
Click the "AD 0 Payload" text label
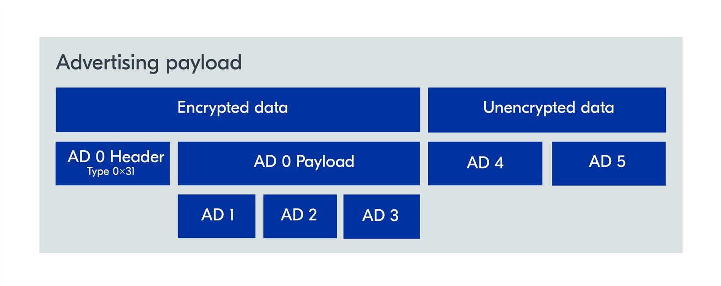click(x=304, y=161)
